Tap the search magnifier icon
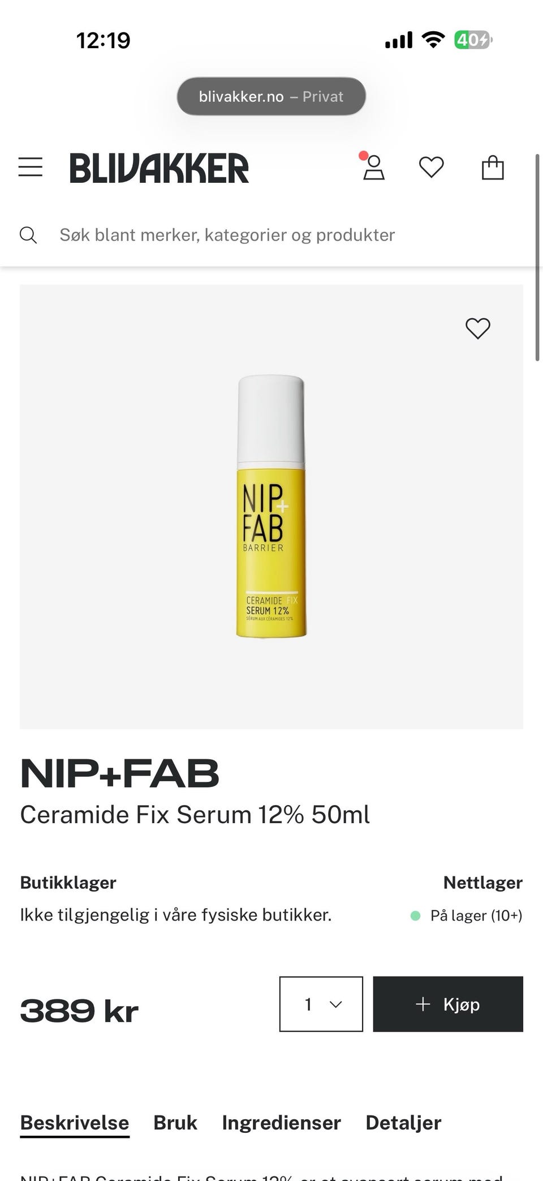This screenshot has height=1181, width=543. 28,235
